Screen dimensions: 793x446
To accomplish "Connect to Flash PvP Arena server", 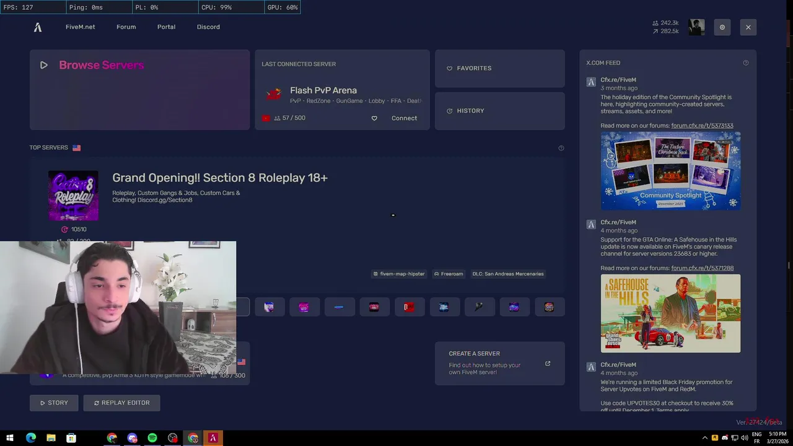I will pos(404,118).
